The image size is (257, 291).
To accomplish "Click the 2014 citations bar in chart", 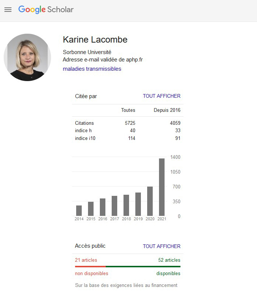I will (x=79, y=211).
